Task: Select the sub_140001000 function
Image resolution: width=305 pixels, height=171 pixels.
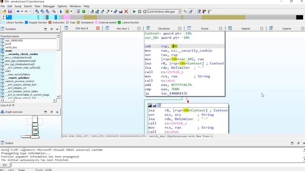Action: pos(14,40)
